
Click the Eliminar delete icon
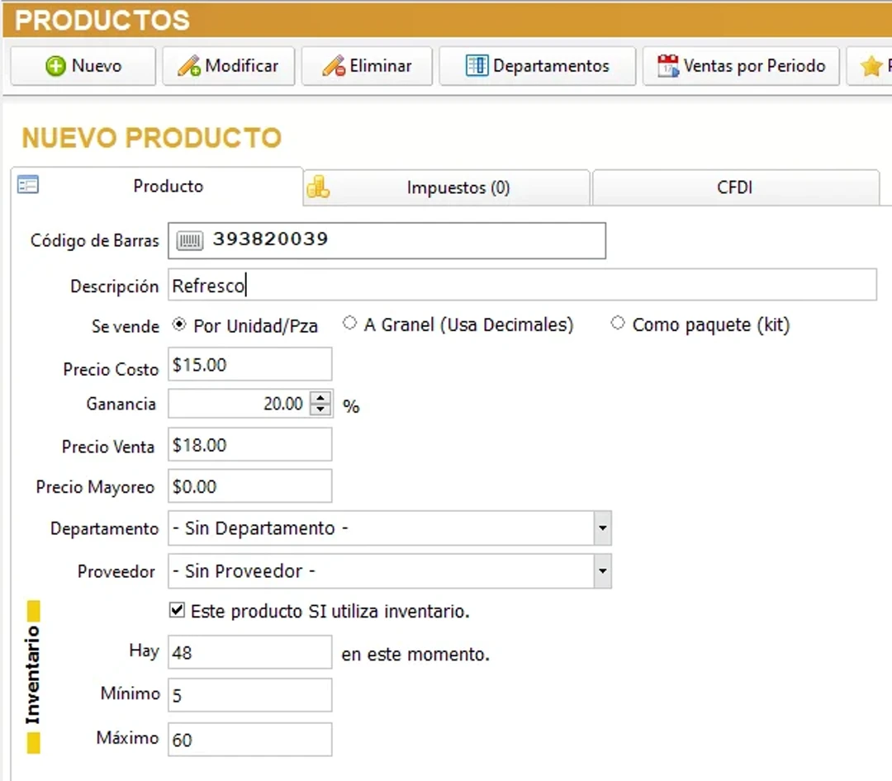click(x=332, y=65)
